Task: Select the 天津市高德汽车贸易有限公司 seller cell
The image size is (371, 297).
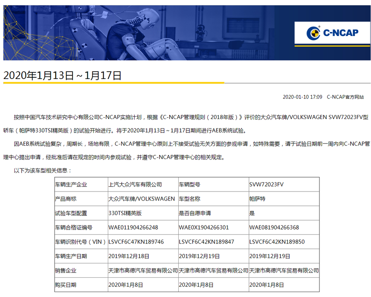Action: (x=142, y=270)
